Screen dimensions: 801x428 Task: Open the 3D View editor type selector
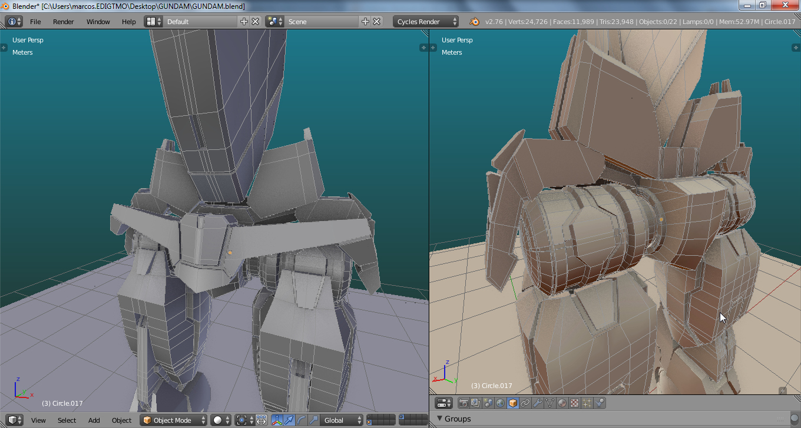point(14,420)
